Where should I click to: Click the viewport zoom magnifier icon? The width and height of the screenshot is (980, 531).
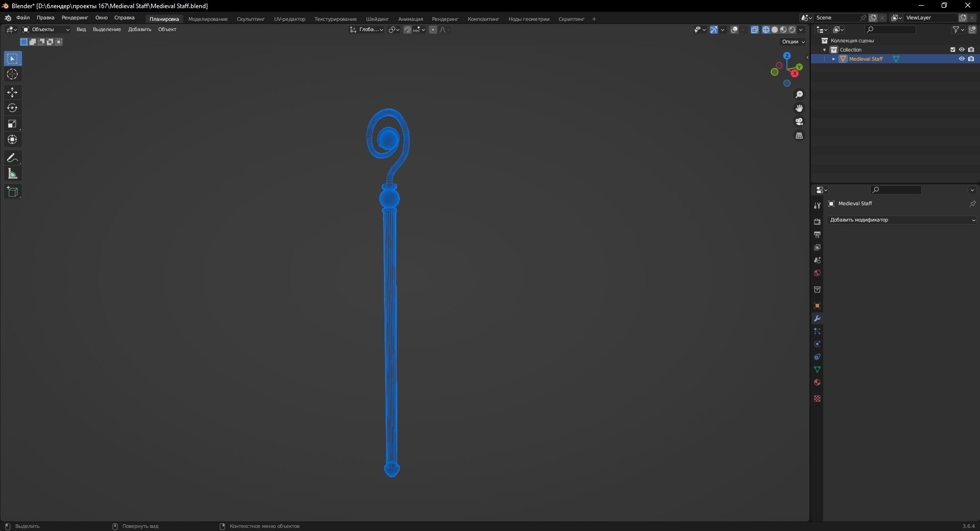[799, 94]
